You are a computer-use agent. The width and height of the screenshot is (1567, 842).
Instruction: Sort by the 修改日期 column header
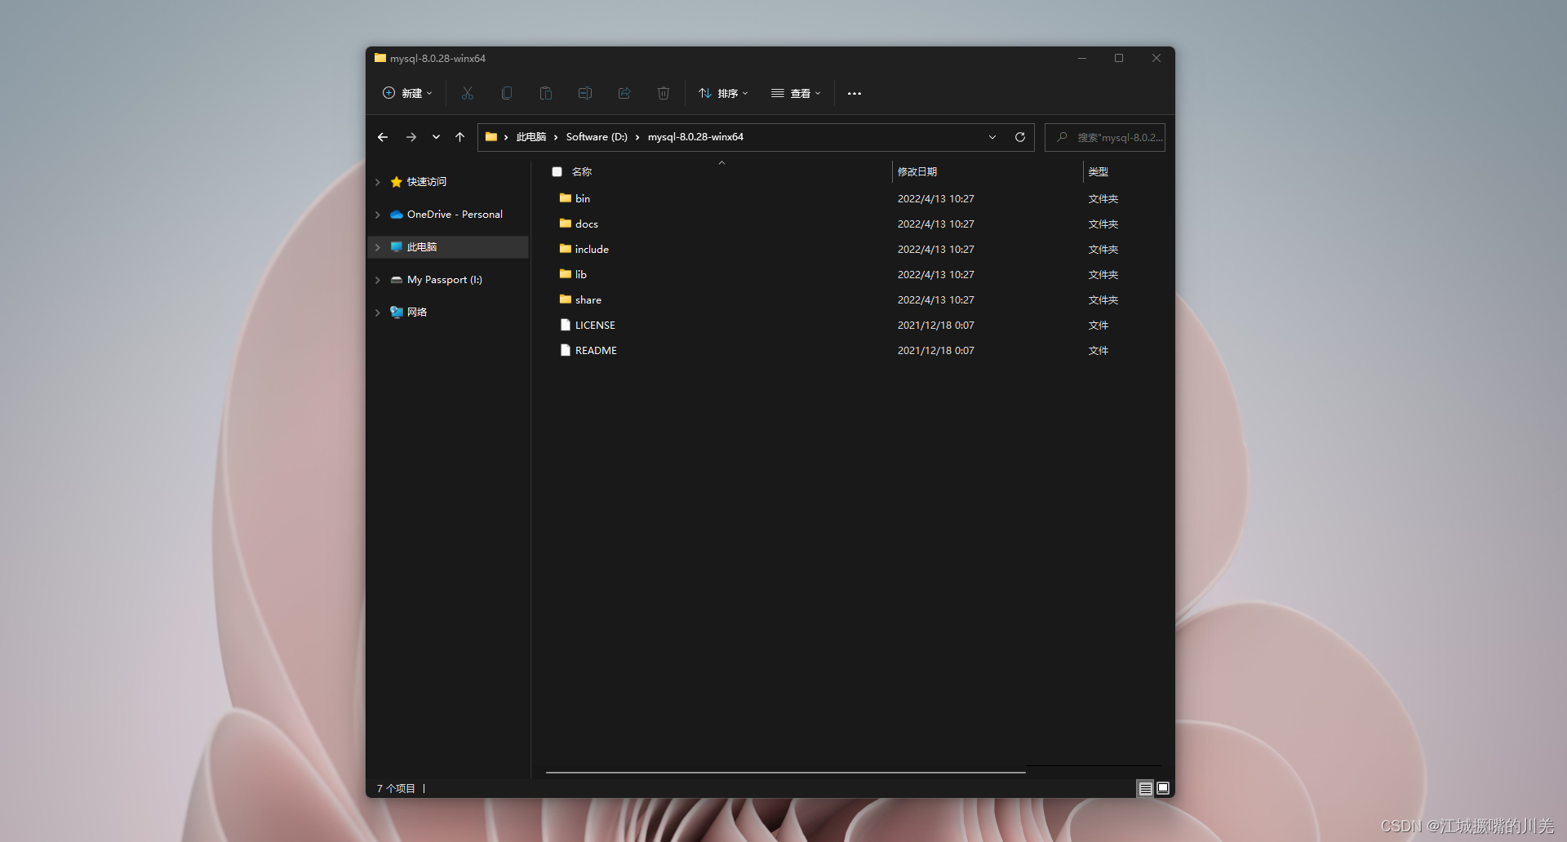tap(917, 172)
